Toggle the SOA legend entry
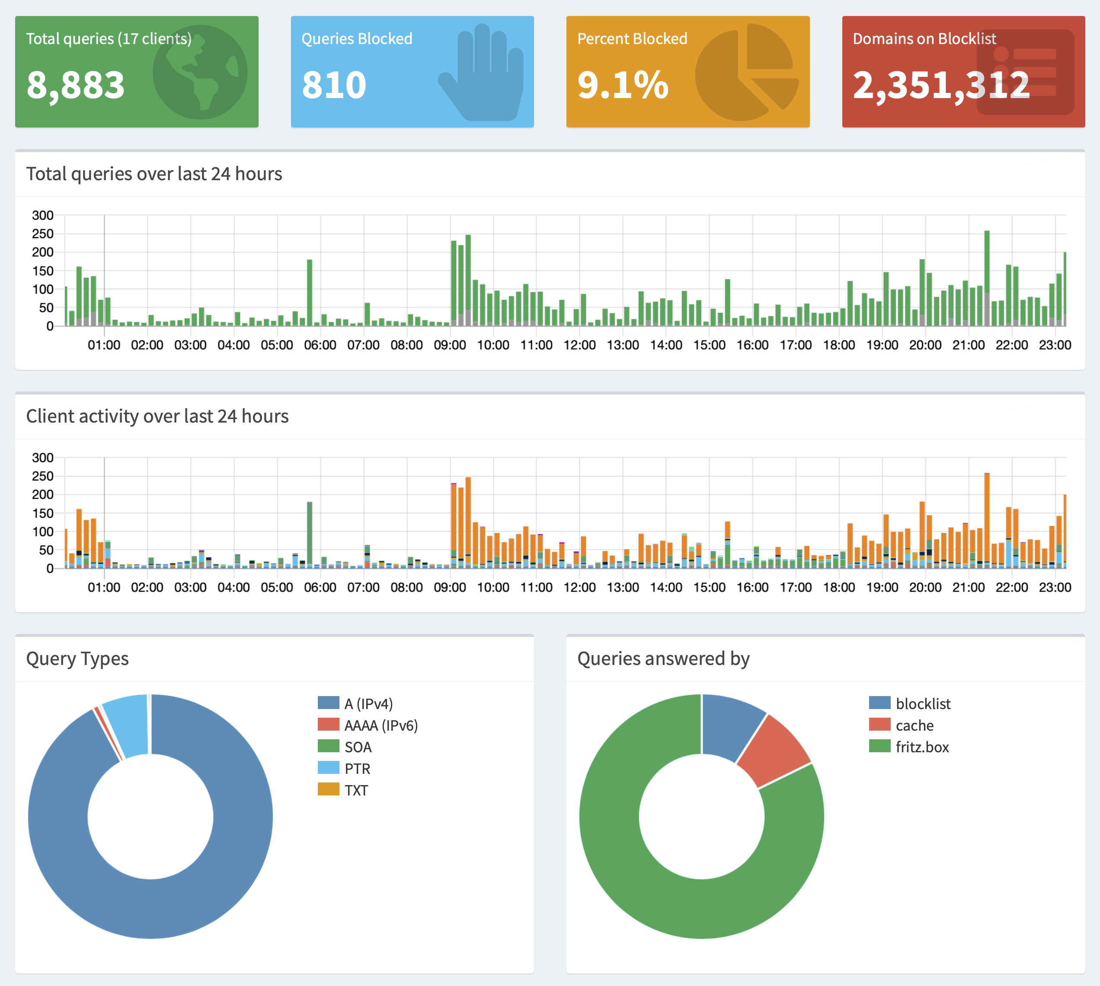1100x986 pixels. coord(358,747)
